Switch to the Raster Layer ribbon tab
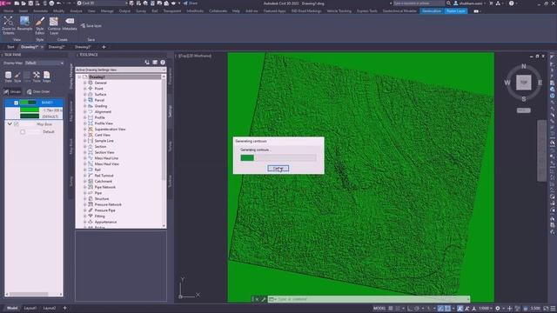Viewport: 557px width, 313px height. coord(456,11)
